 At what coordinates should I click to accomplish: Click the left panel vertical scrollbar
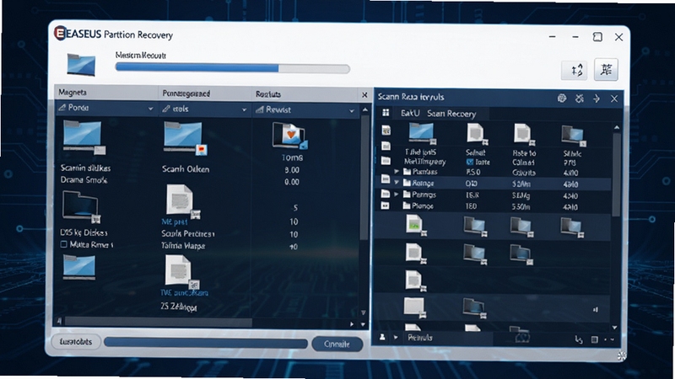click(364, 179)
